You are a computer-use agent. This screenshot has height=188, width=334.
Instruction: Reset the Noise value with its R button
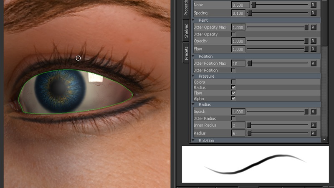coord(313,5)
